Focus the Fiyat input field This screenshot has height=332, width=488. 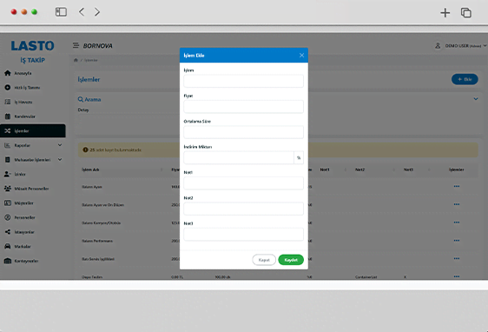tap(243, 107)
